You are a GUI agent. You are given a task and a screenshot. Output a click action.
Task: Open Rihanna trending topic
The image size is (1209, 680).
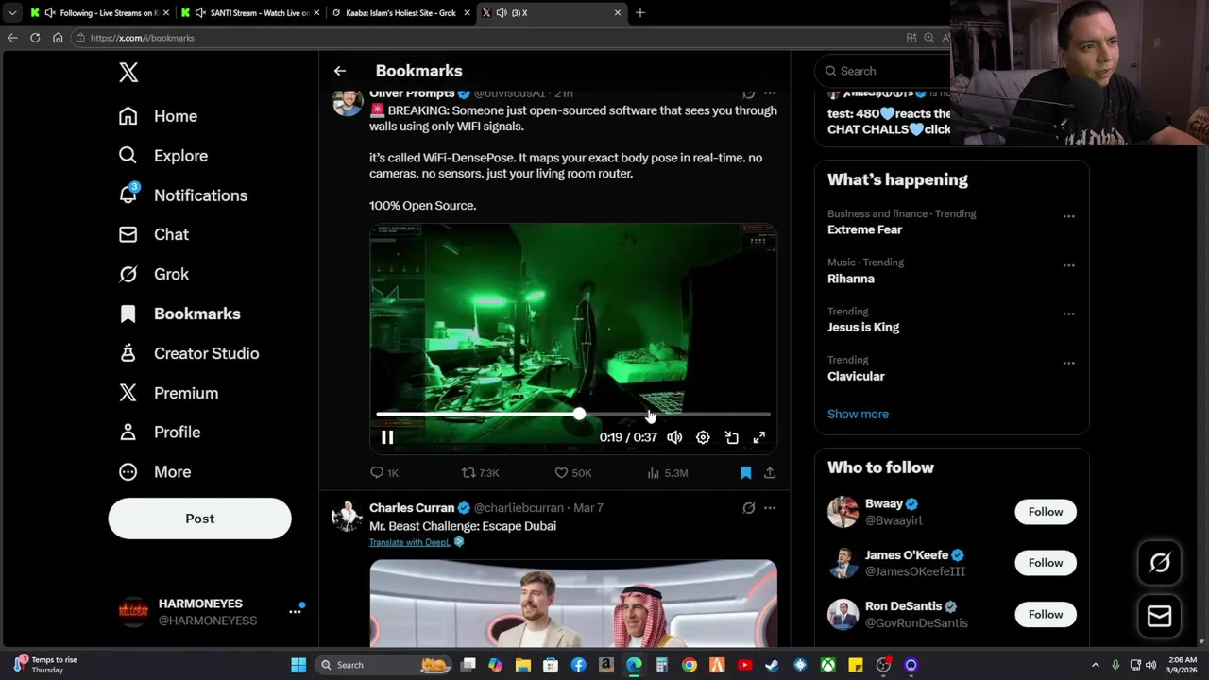pos(851,279)
